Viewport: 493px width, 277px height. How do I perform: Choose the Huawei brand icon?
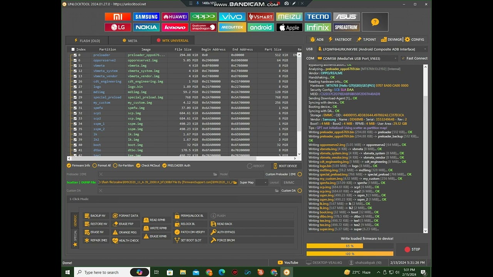pos(174,17)
